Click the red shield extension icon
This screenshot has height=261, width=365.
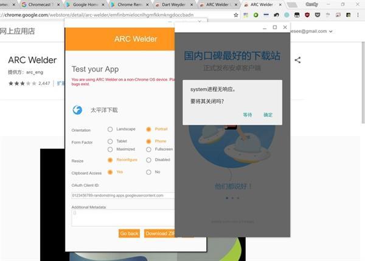pos(307,15)
